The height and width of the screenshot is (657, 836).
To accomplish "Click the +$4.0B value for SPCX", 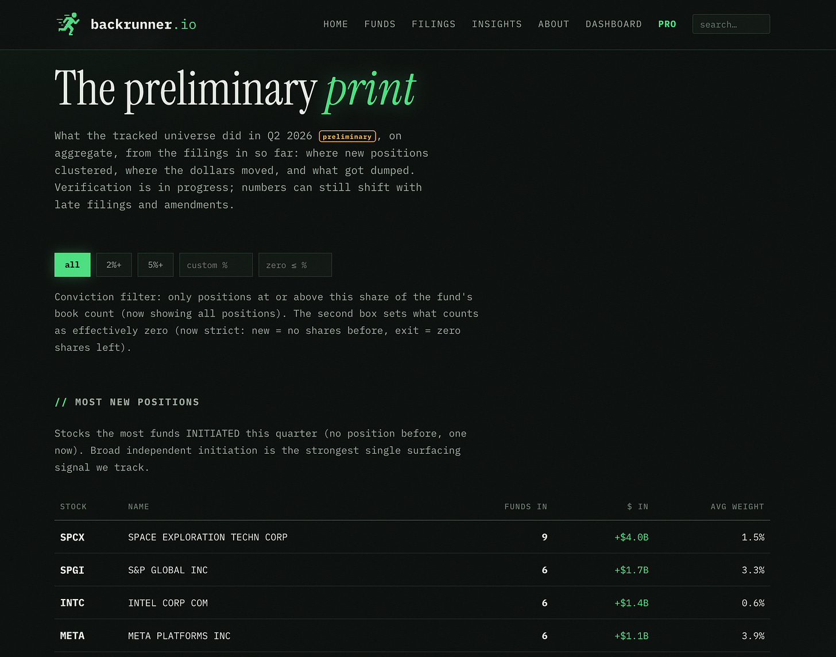I will coord(632,537).
